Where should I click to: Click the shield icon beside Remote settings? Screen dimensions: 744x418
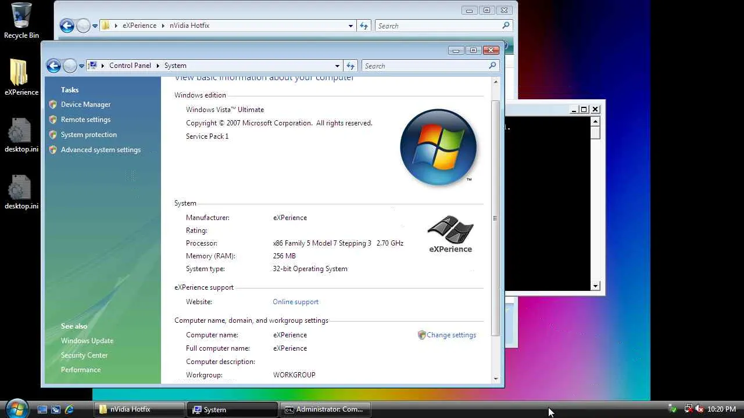click(x=53, y=120)
